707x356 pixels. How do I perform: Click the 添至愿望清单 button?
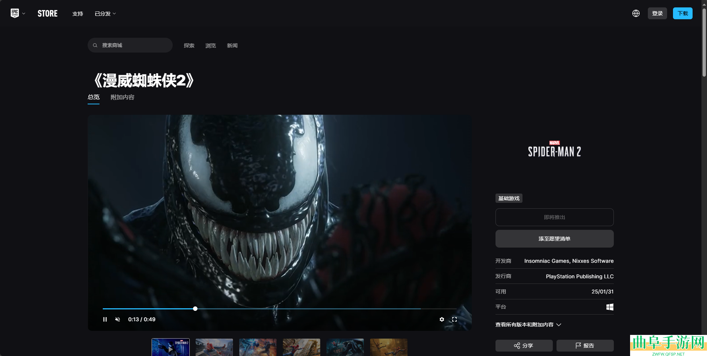554,239
